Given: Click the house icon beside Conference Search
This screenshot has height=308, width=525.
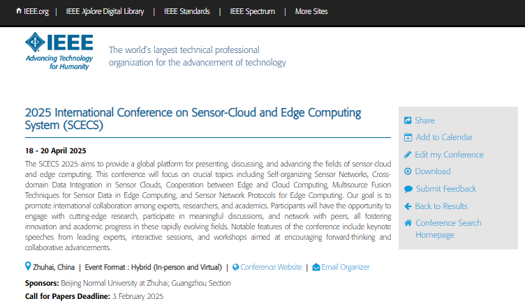Looking at the screenshot, I should click(x=408, y=223).
